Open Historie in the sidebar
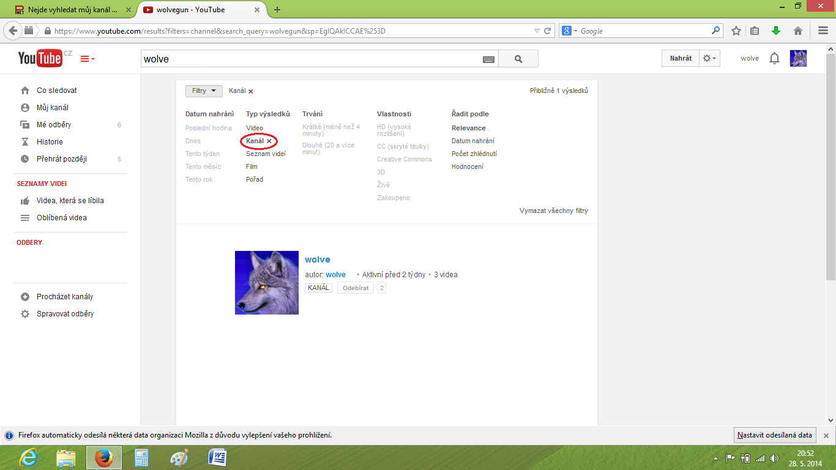The image size is (836, 470). (50, 142)
